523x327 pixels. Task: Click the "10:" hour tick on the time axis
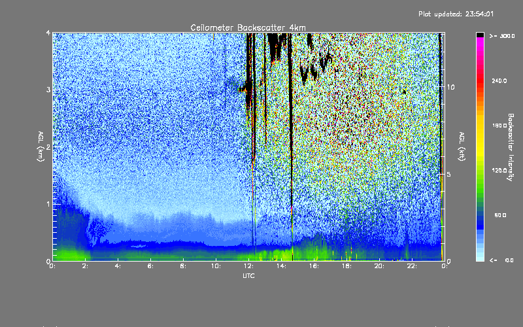point(216,266)
